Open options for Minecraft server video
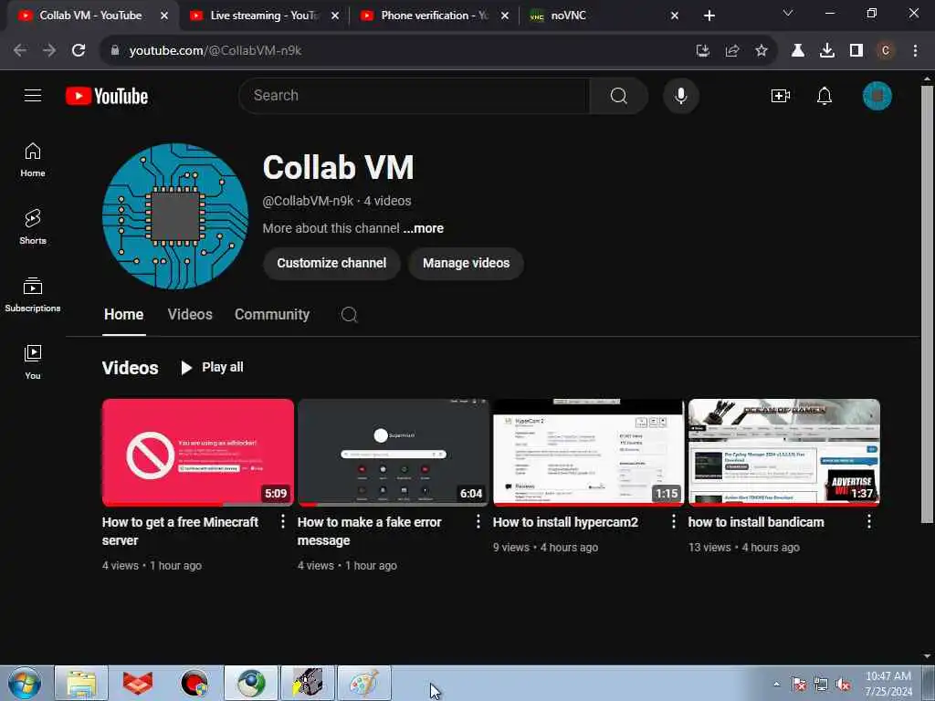 click(283, 521)
